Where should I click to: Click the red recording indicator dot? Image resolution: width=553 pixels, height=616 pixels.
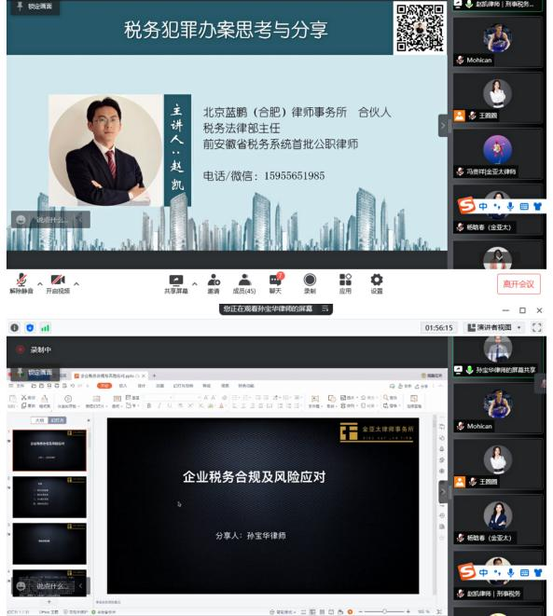pyautogui.click(x=21, y=349)
